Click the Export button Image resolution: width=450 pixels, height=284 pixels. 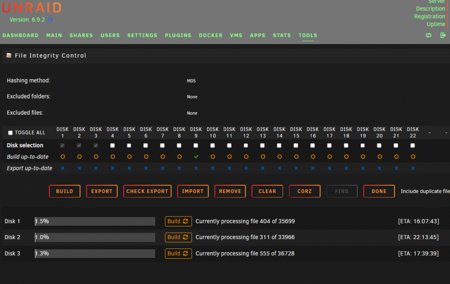point(102,191)
